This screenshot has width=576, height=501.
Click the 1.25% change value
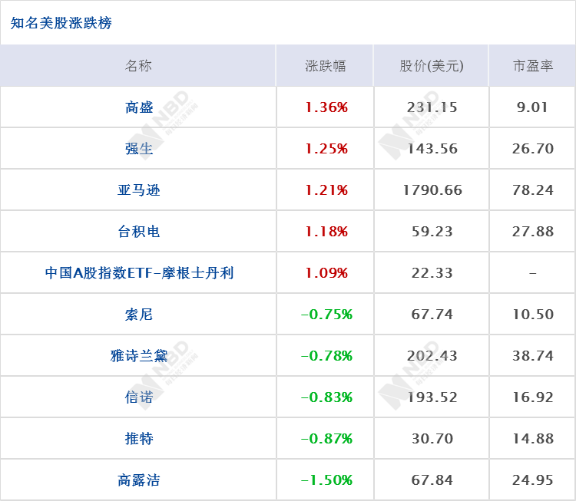click(326, 149)
